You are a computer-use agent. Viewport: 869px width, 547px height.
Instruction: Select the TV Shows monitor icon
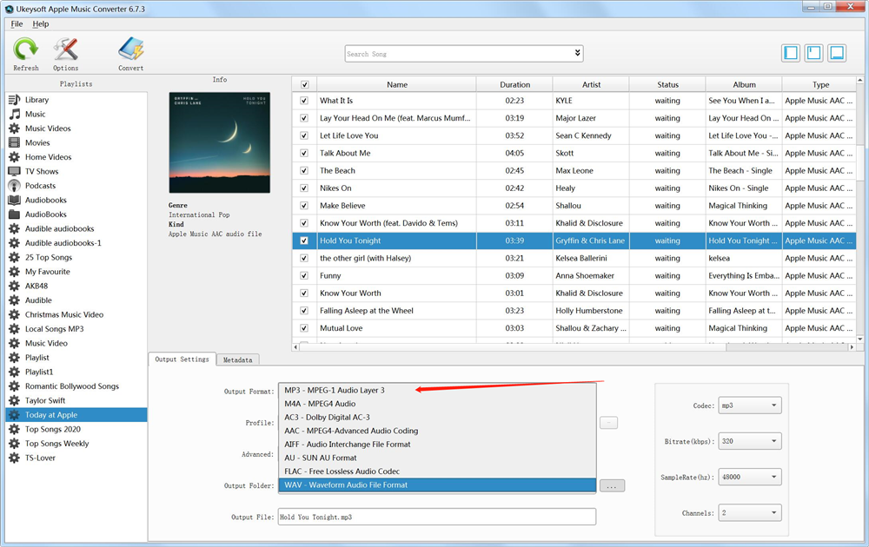click(15, 172)
